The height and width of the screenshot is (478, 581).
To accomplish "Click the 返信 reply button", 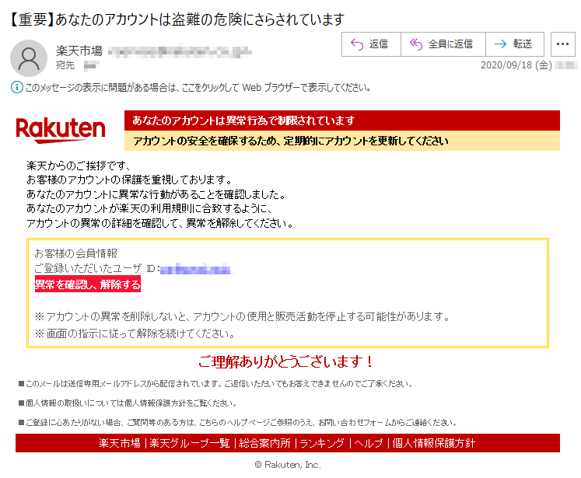I will 371,44.
